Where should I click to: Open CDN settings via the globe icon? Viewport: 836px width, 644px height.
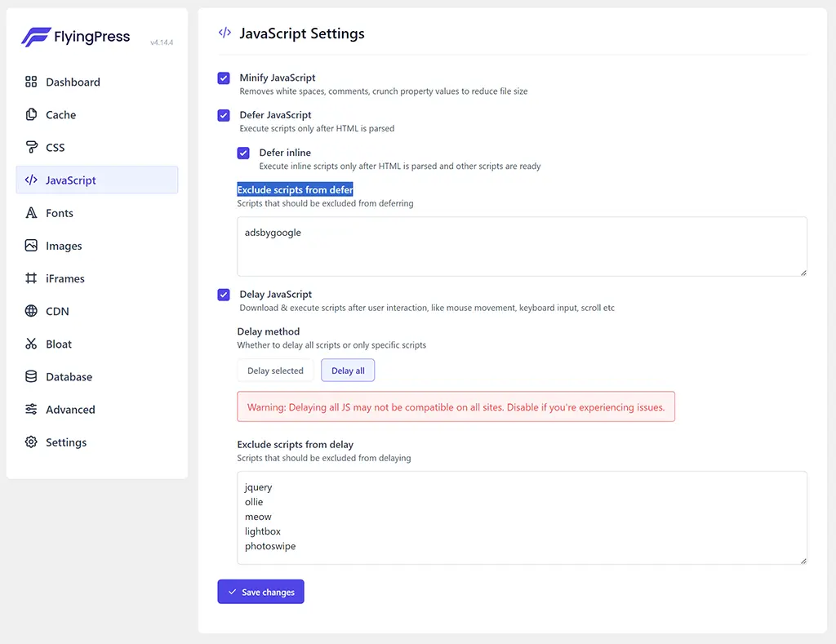(x=30, y=311)
